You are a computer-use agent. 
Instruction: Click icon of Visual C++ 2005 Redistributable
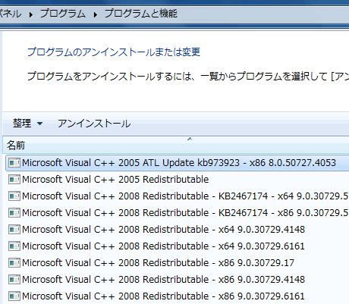coord(14,180)
